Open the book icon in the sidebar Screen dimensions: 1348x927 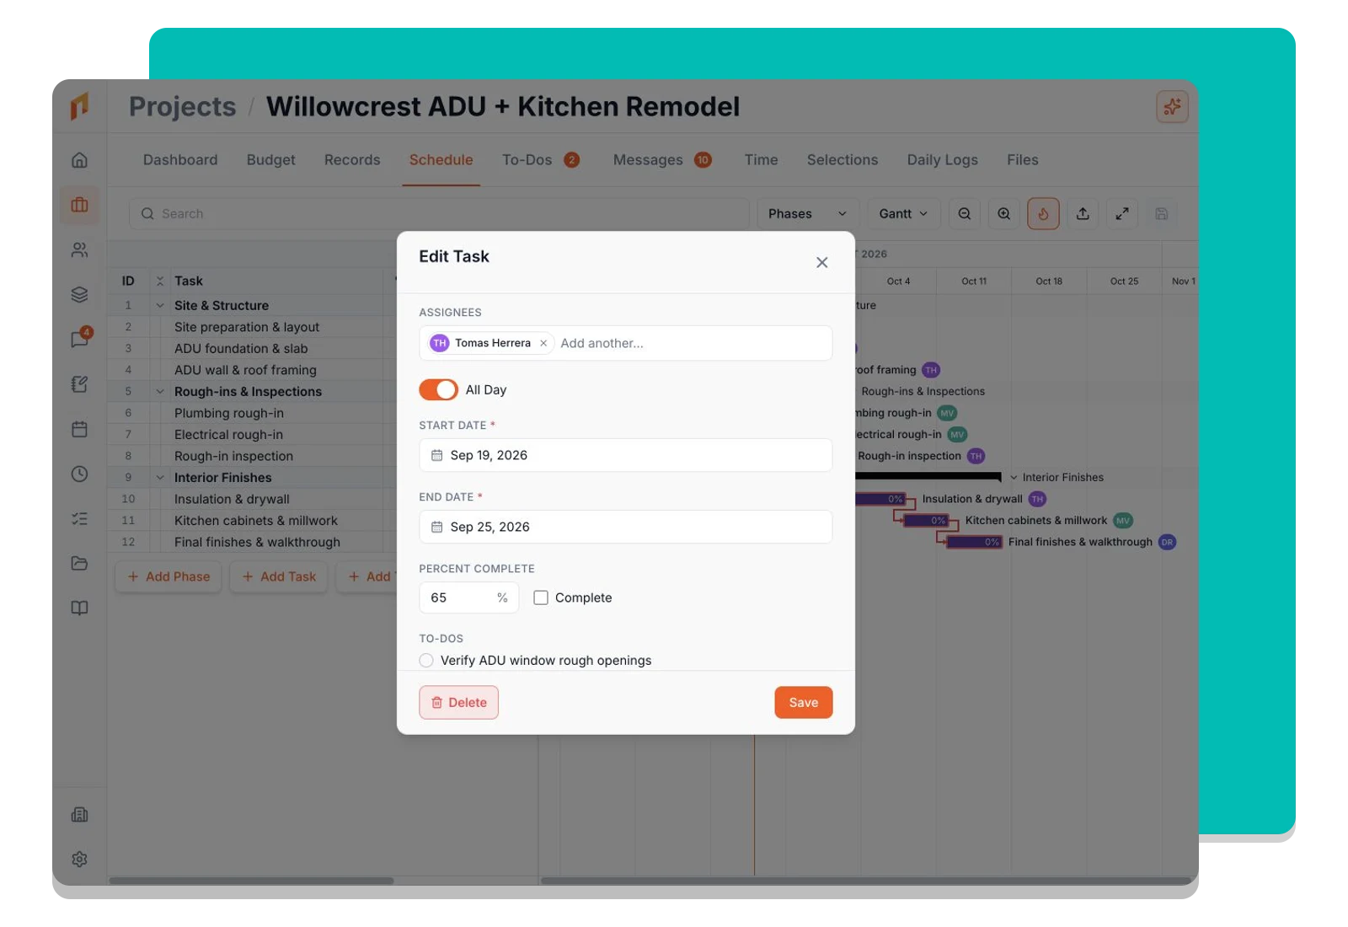(x=79, y=608)
